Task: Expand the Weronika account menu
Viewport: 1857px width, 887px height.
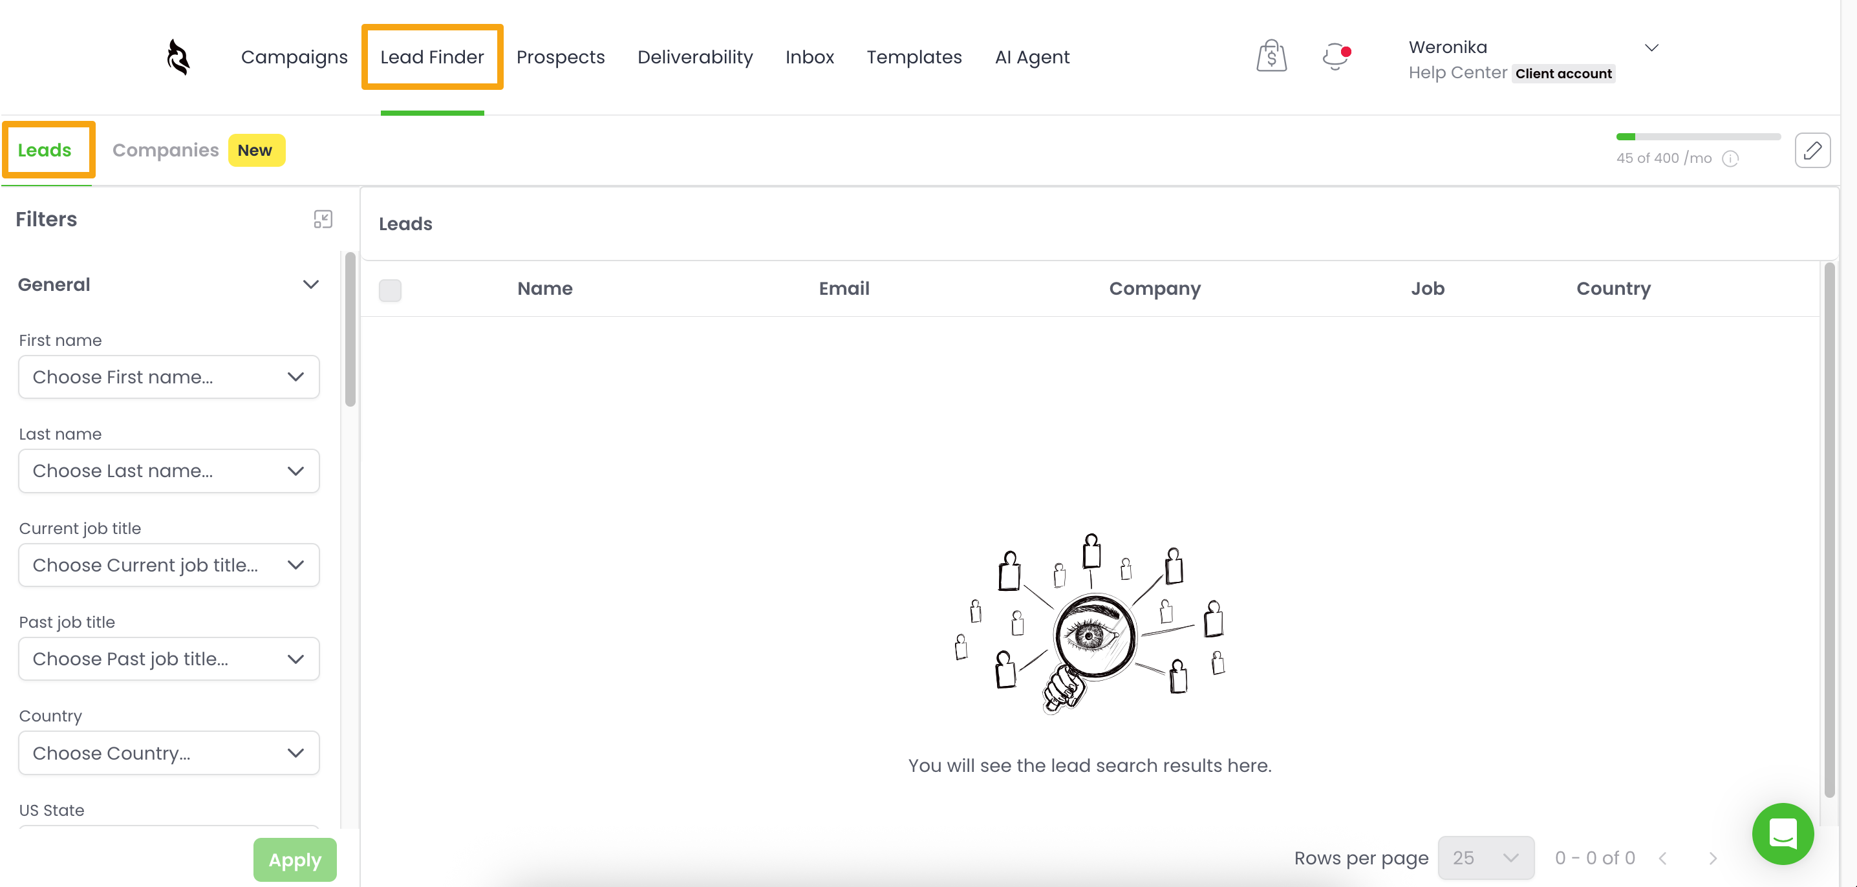Action: click(x=1651, y=48)
